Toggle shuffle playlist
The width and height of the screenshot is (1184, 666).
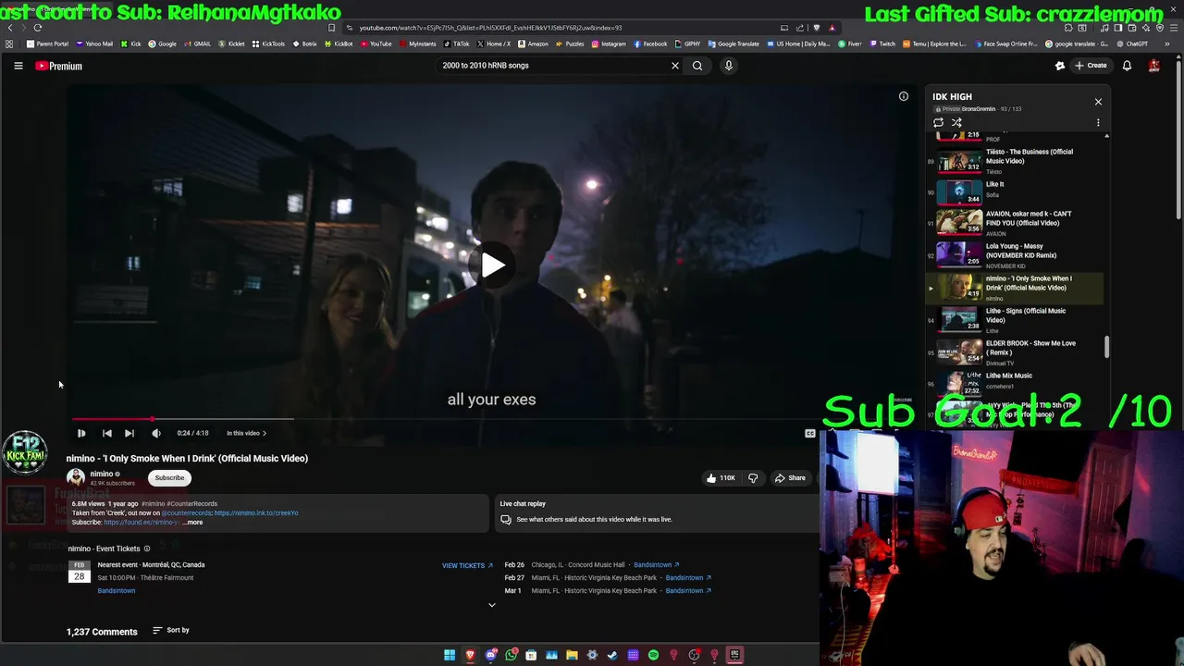(956, 123)
